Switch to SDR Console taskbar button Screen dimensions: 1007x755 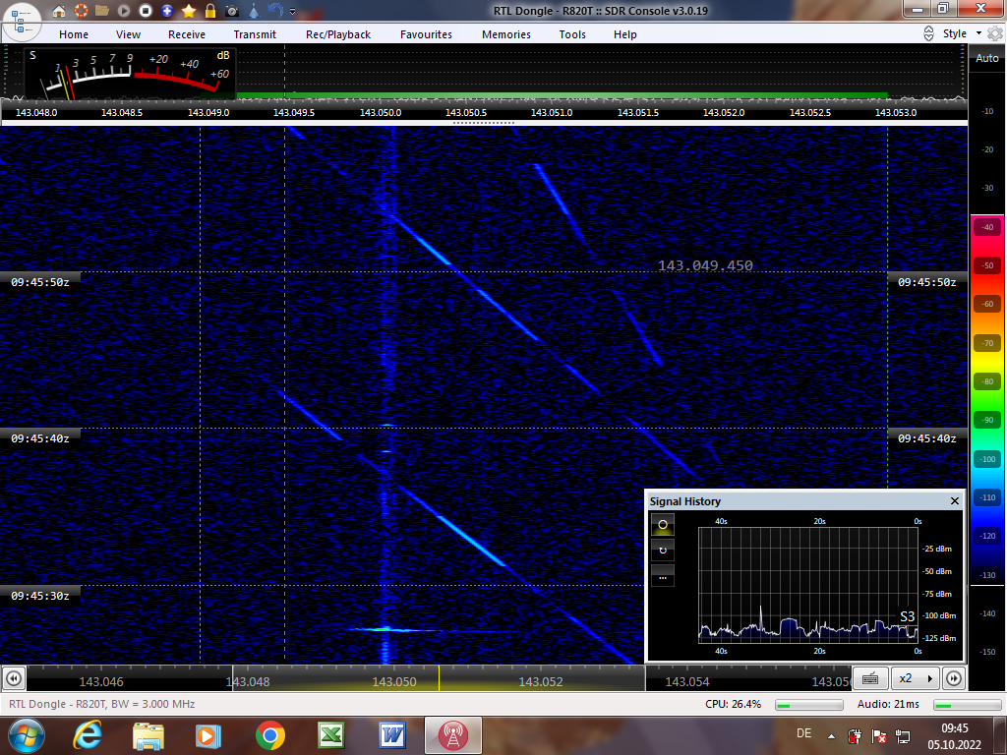point(452,735)
